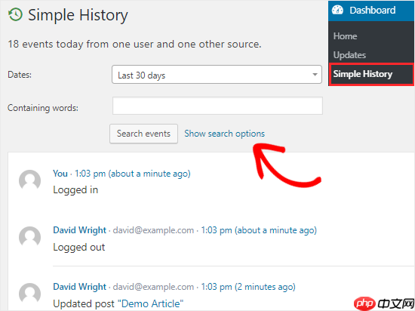Open the You user link
The image size is (415, 311).
(x=60, y=174)
